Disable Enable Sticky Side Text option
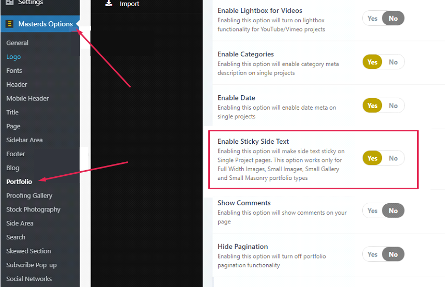Viewport: 445px width, 287px height. pyautogui.click(x=393, y=158)
